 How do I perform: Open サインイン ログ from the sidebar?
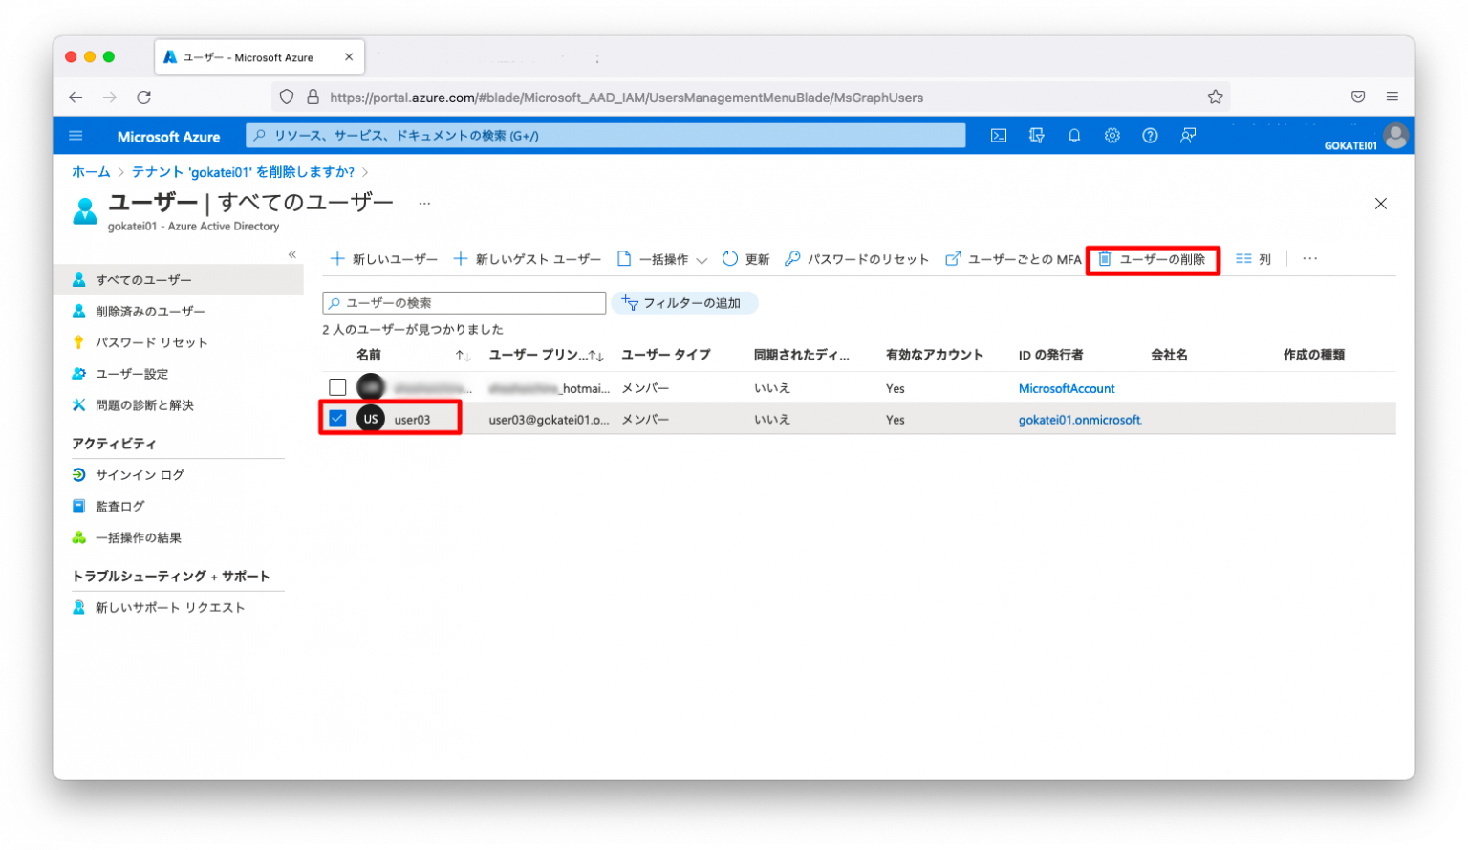139,474
